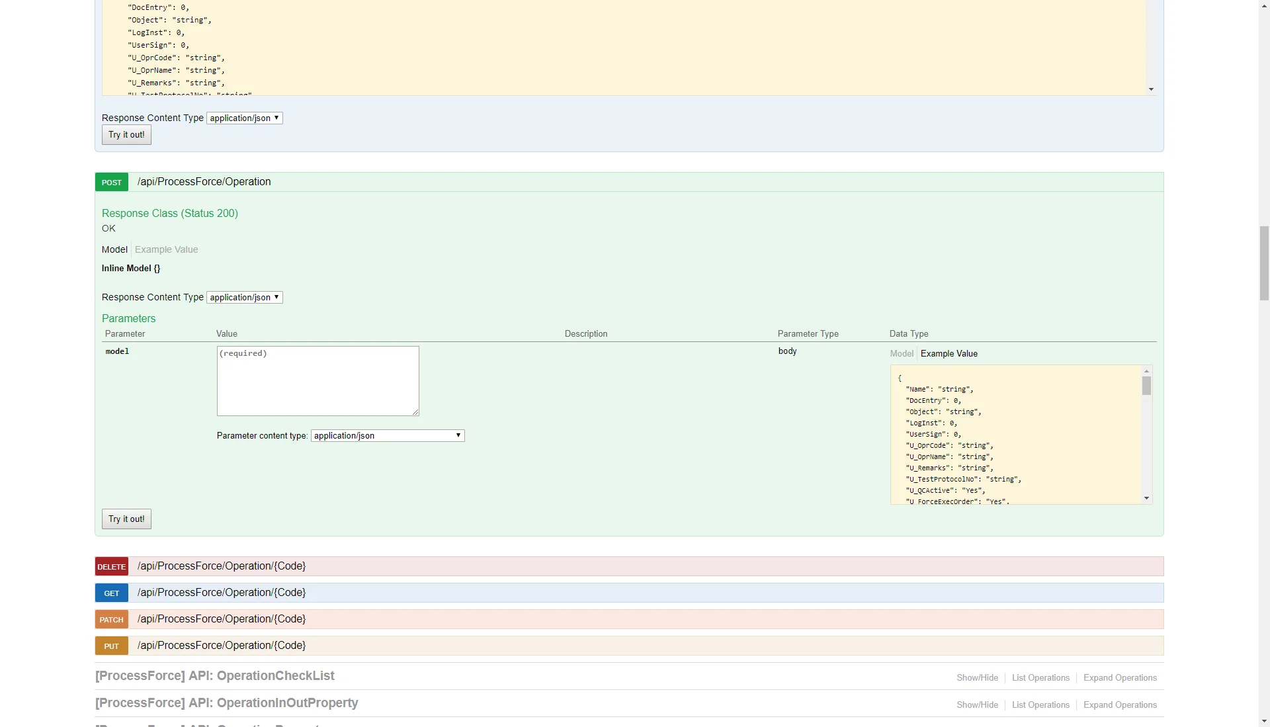Viewport: 1270px width, 727px height.
Task: Click the GET method badge
Action: (111, 593)
